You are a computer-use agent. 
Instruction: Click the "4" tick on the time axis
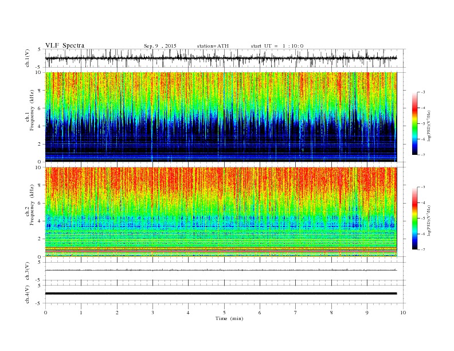[x=188, y=313]
